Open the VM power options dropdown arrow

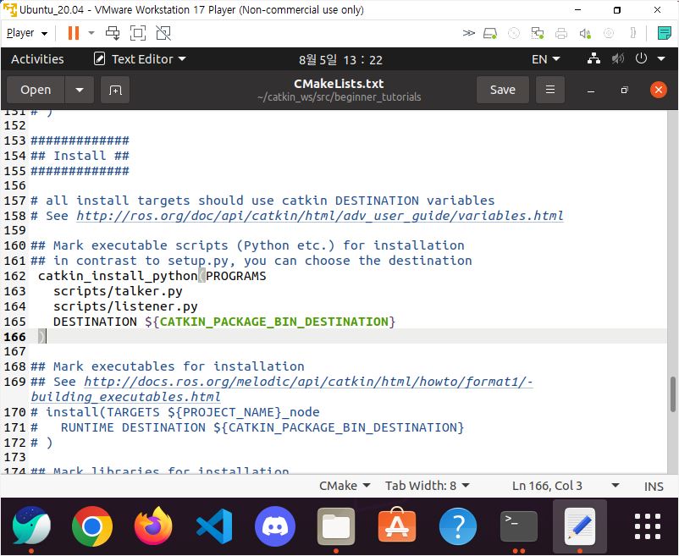pos(91,33)
